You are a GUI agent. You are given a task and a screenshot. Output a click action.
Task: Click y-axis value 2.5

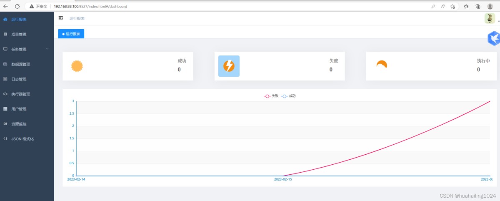(x=72, y=113)
